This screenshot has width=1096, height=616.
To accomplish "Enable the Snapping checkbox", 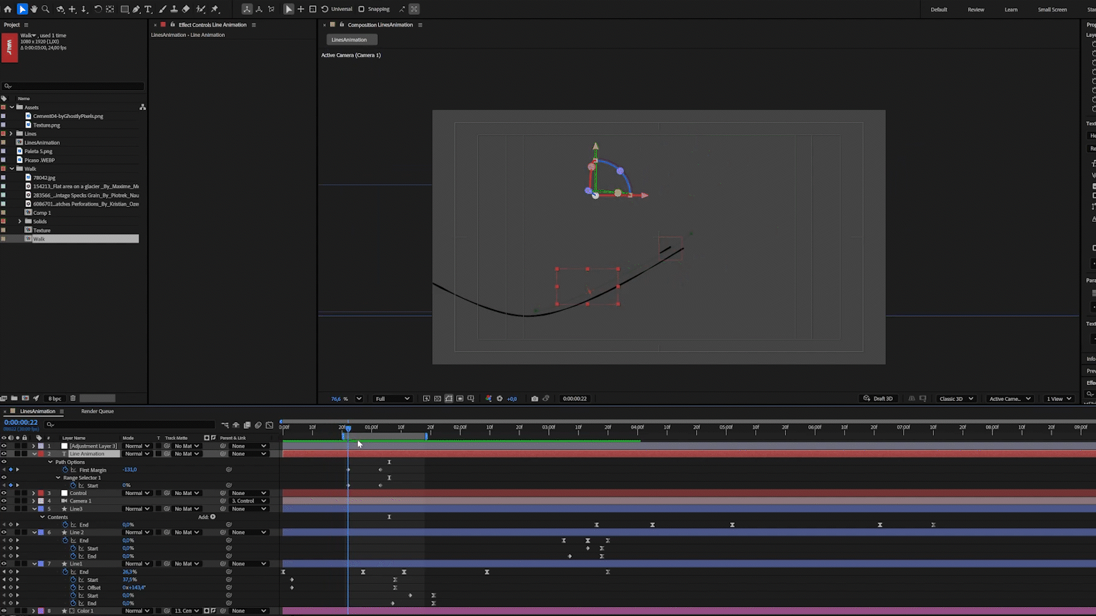I will (x=361, y=9).
